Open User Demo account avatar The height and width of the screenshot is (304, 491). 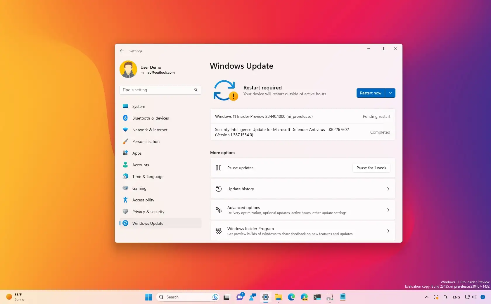(128, 69)
